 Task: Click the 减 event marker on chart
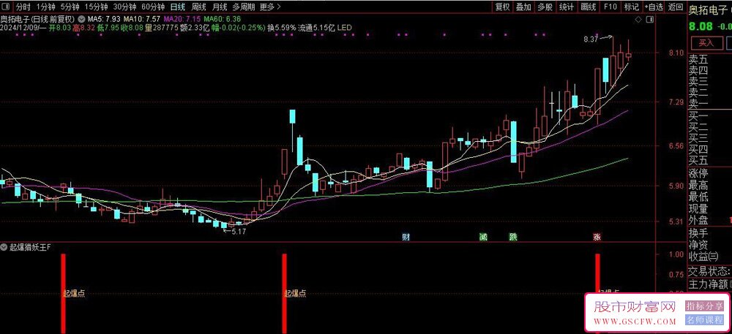tap(483, 237)
